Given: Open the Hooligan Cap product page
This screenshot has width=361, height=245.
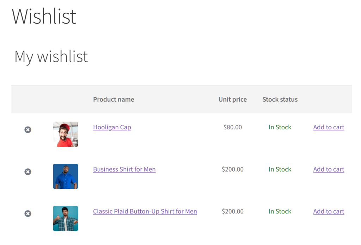Looking at the screenshot, I should click(112, 127).
